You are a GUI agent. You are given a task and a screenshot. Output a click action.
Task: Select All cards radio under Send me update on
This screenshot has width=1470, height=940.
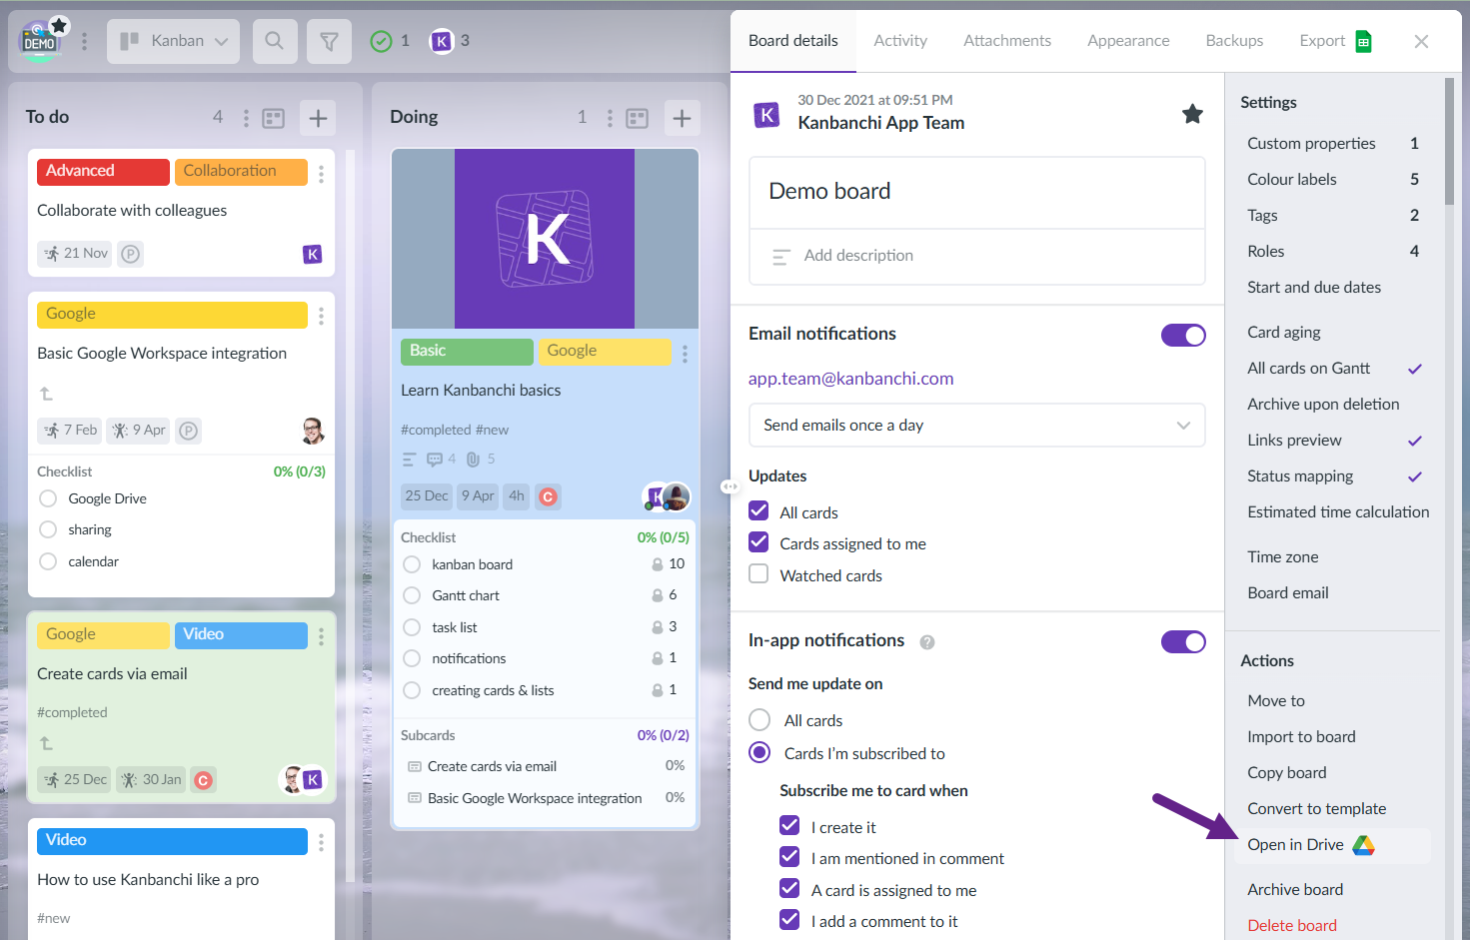(x=759, y=720)
